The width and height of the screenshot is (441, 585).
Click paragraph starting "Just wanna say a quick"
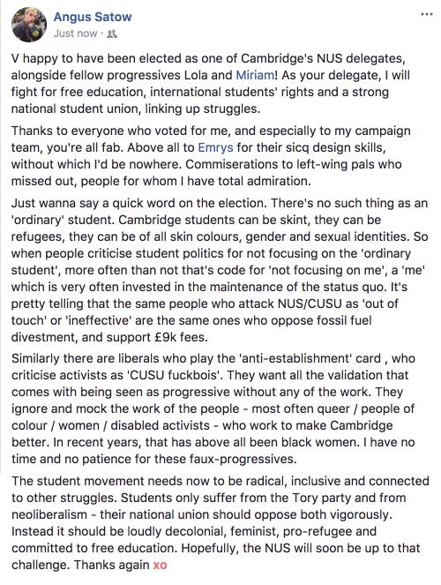(220, 270)
